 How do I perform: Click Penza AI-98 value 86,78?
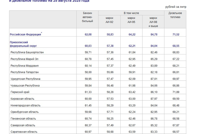[154, 119]
